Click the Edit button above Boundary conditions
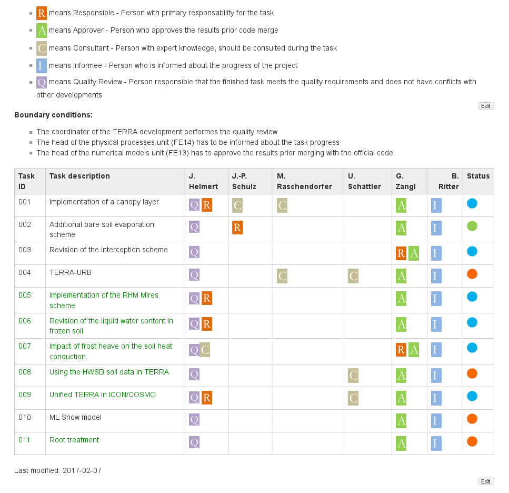The image size is (509, 493). 486,106
